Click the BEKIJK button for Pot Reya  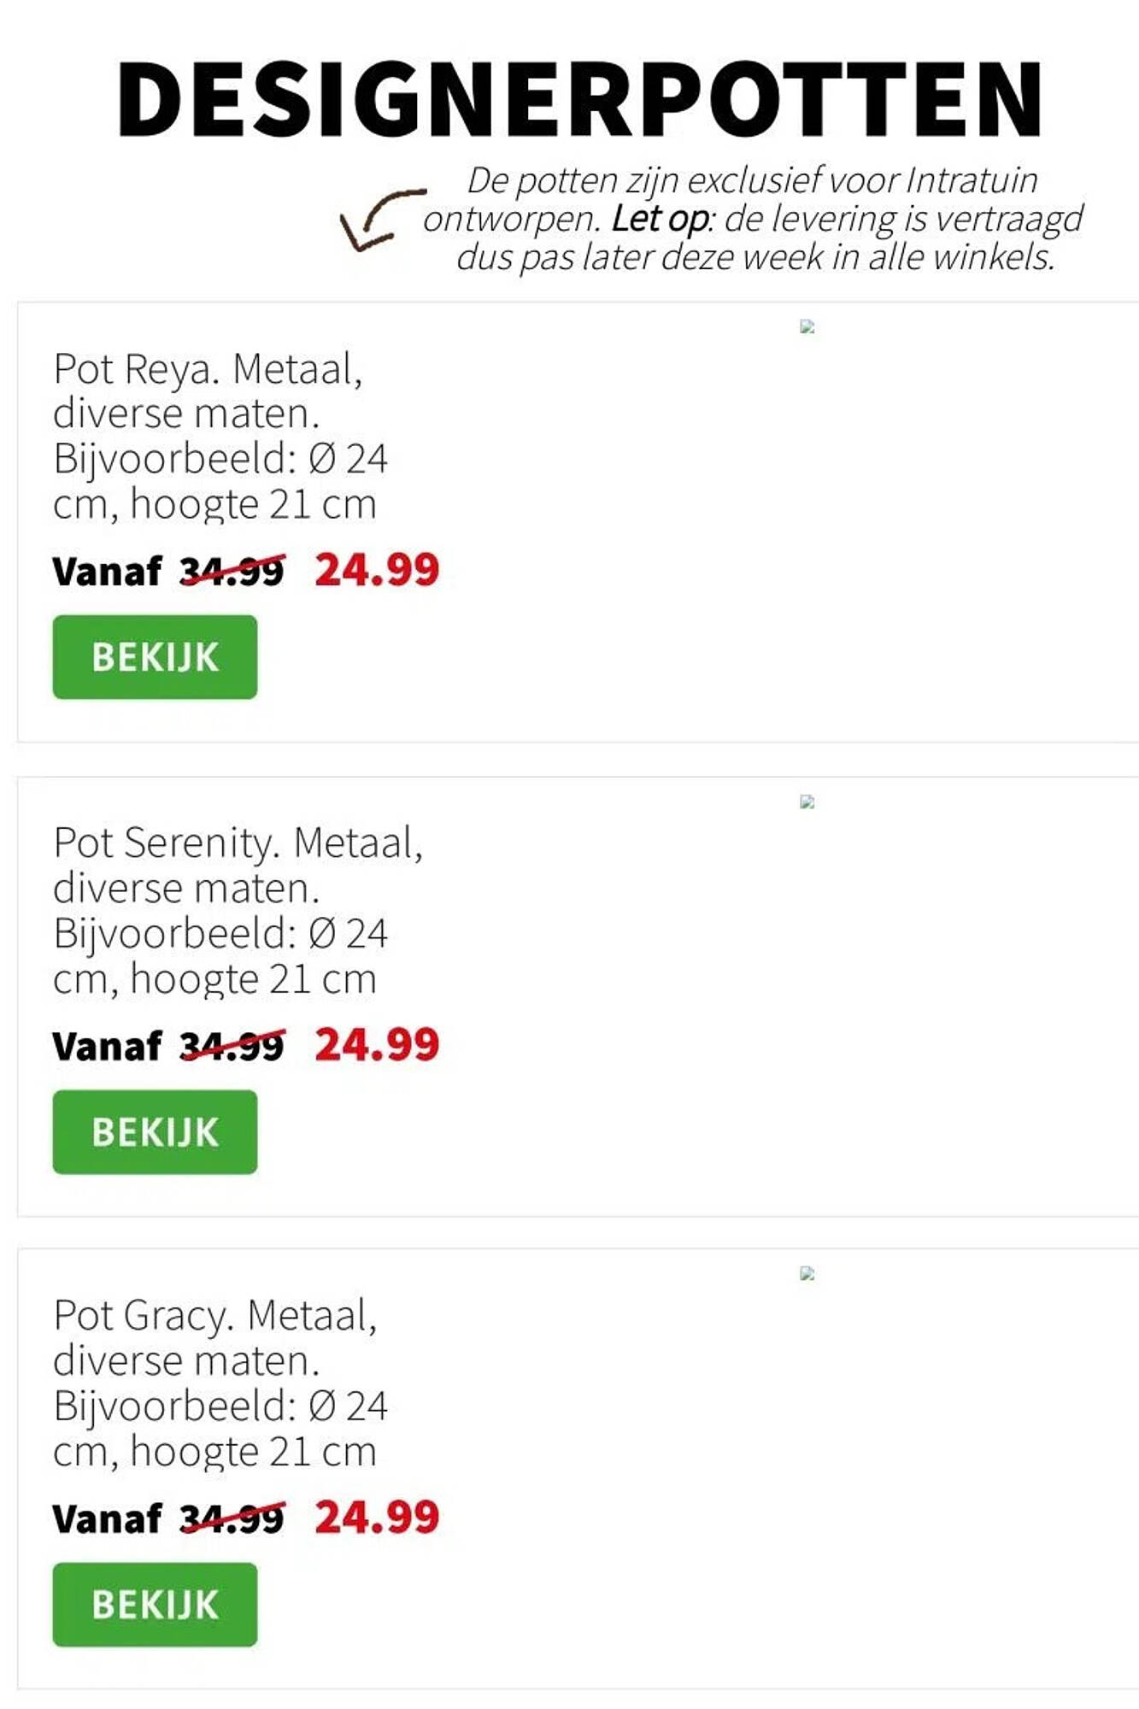[x=155, y=656]
